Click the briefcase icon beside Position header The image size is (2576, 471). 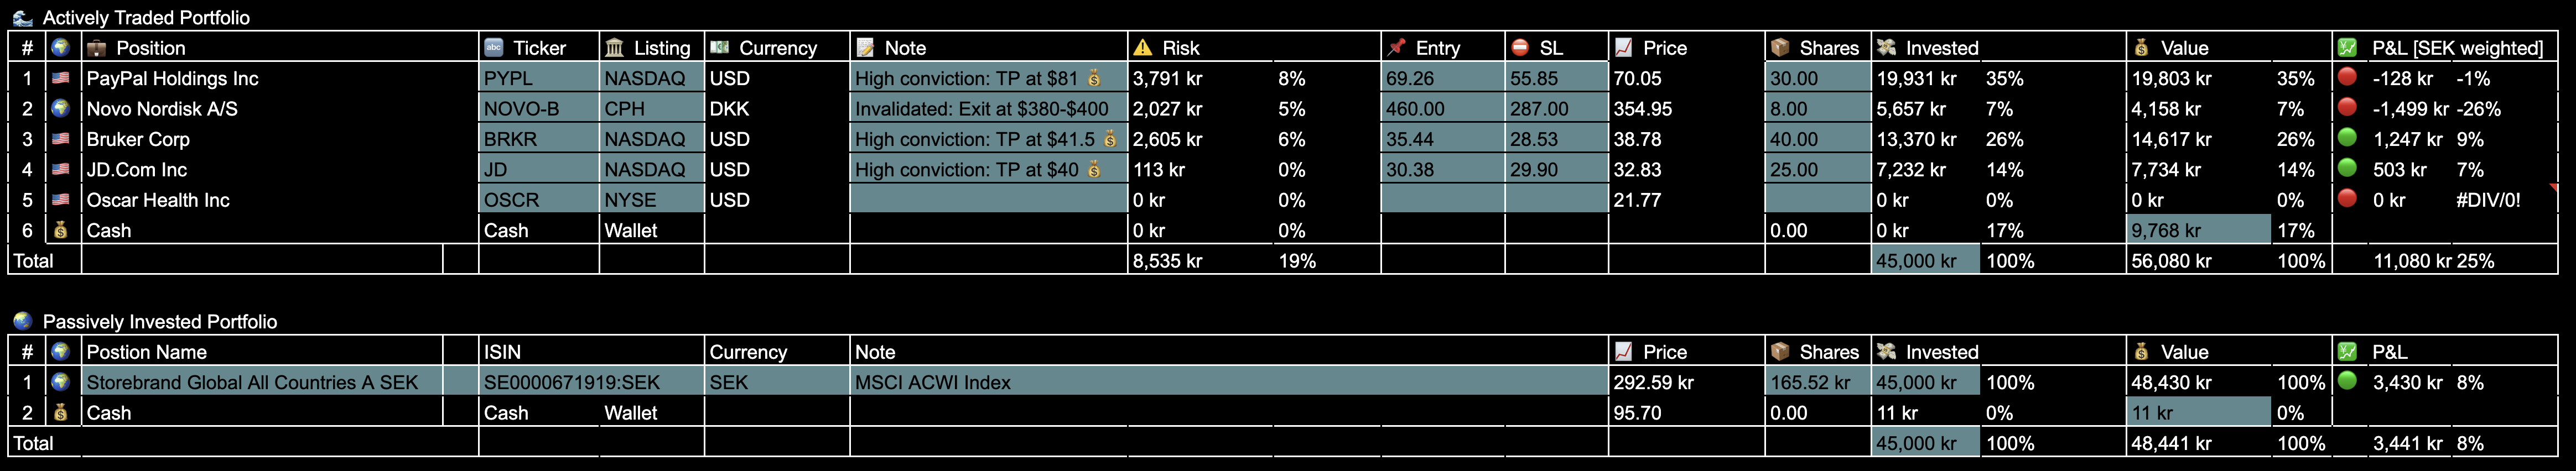tap(97, 48)
